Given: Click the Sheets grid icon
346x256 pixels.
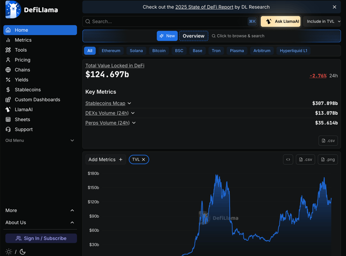Looking at the screenshot, I should coord(8,119).
